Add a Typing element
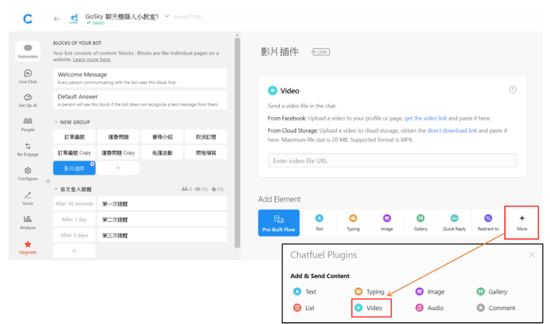 (x=353, y=223)
